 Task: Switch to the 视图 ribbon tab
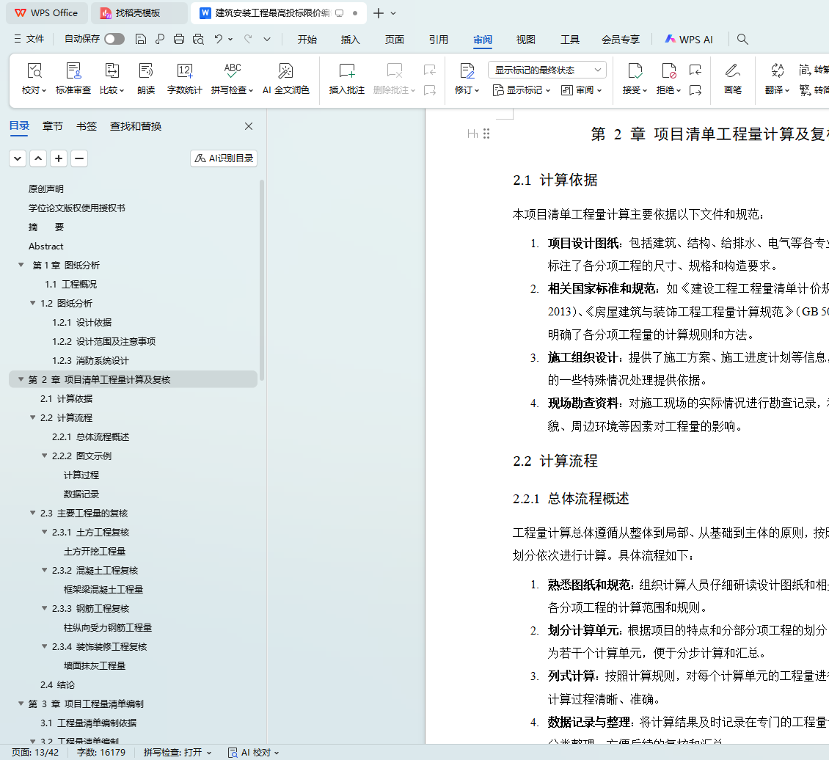(526, 40)
